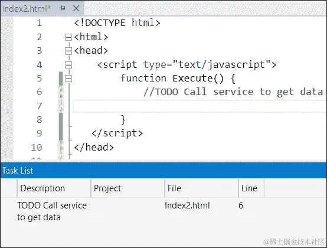The height and width of the screenshot is (248, 327).
Task: Collapse the <html> outlining region
Action: pyautogui.click(x=68, y=37)
